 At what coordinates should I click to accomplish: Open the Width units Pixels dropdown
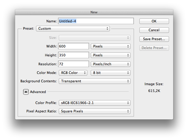(x=111, y=46)
